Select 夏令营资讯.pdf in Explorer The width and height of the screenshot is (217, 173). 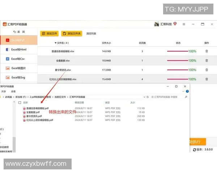34,116
